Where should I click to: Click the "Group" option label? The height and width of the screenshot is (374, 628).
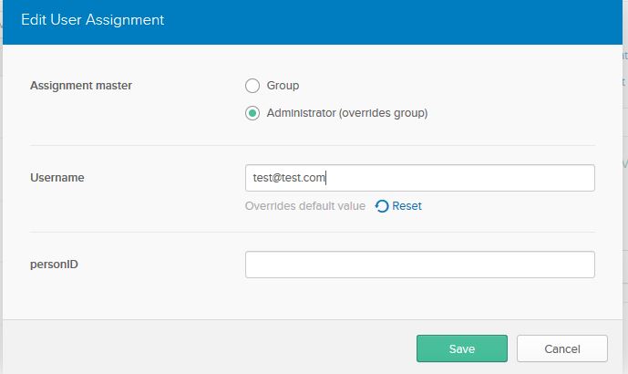283,86
